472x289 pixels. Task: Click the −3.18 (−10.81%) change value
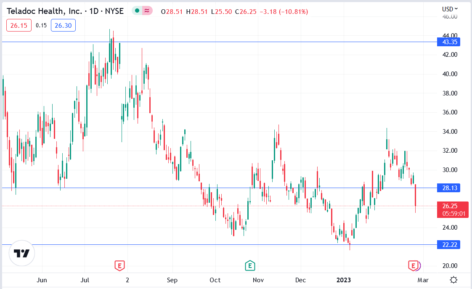pyautogui.click(x=284, y=12)
